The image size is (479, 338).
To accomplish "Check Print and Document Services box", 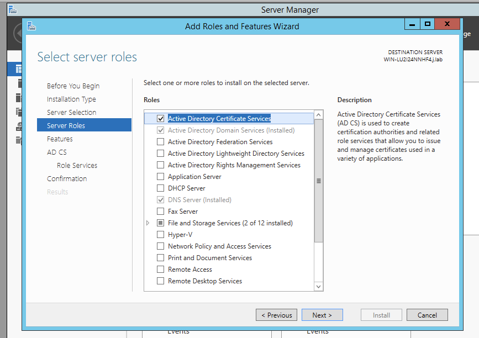I will [x=160, y=258].
